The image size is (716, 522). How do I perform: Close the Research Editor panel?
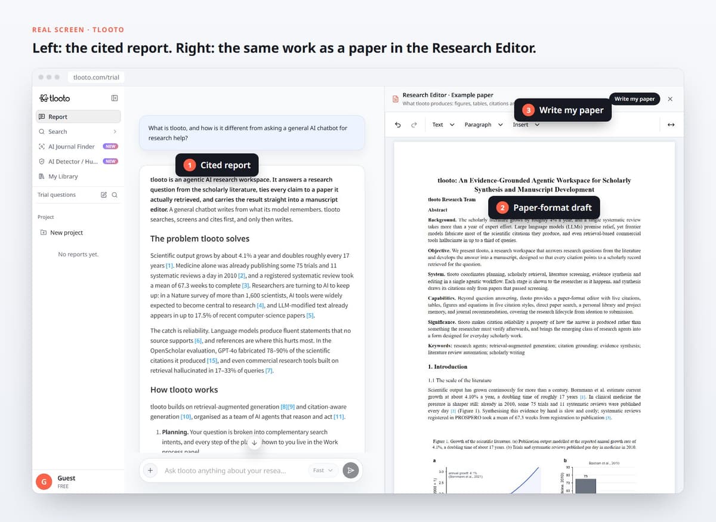click(x=670, y=98)
